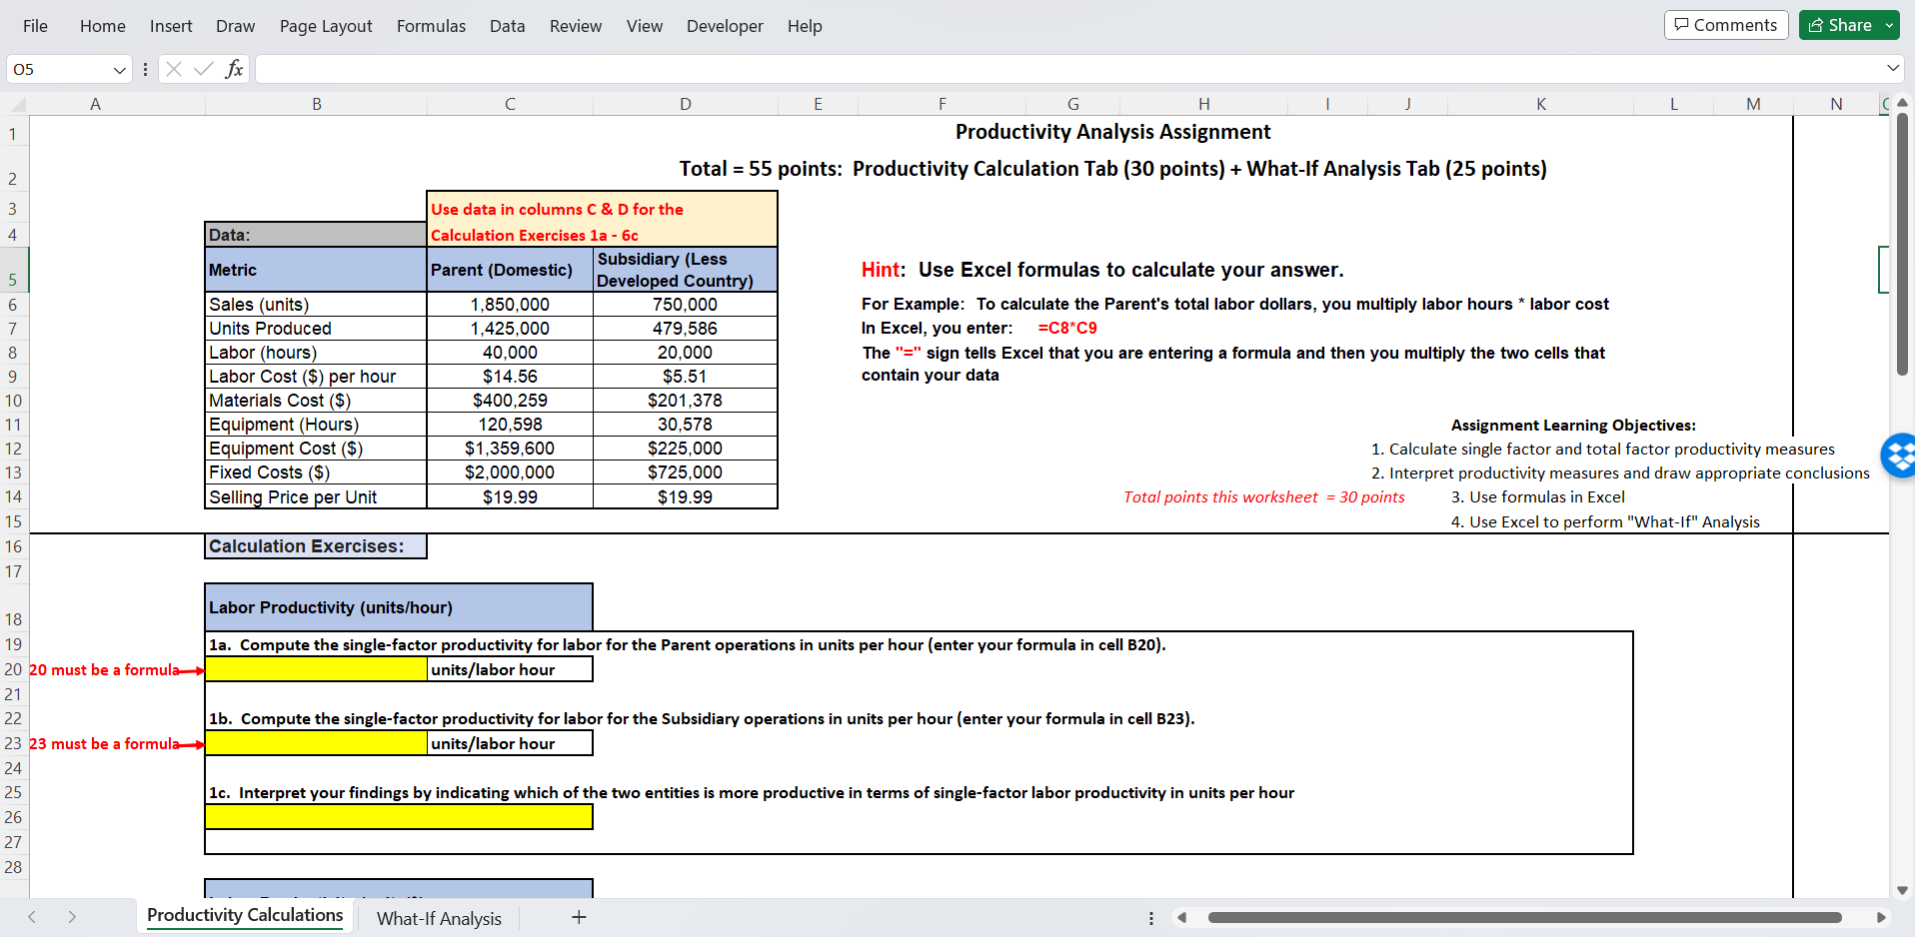
Task: Click the Comments button
Action: pyautogui.click(x=1725, y=25)
